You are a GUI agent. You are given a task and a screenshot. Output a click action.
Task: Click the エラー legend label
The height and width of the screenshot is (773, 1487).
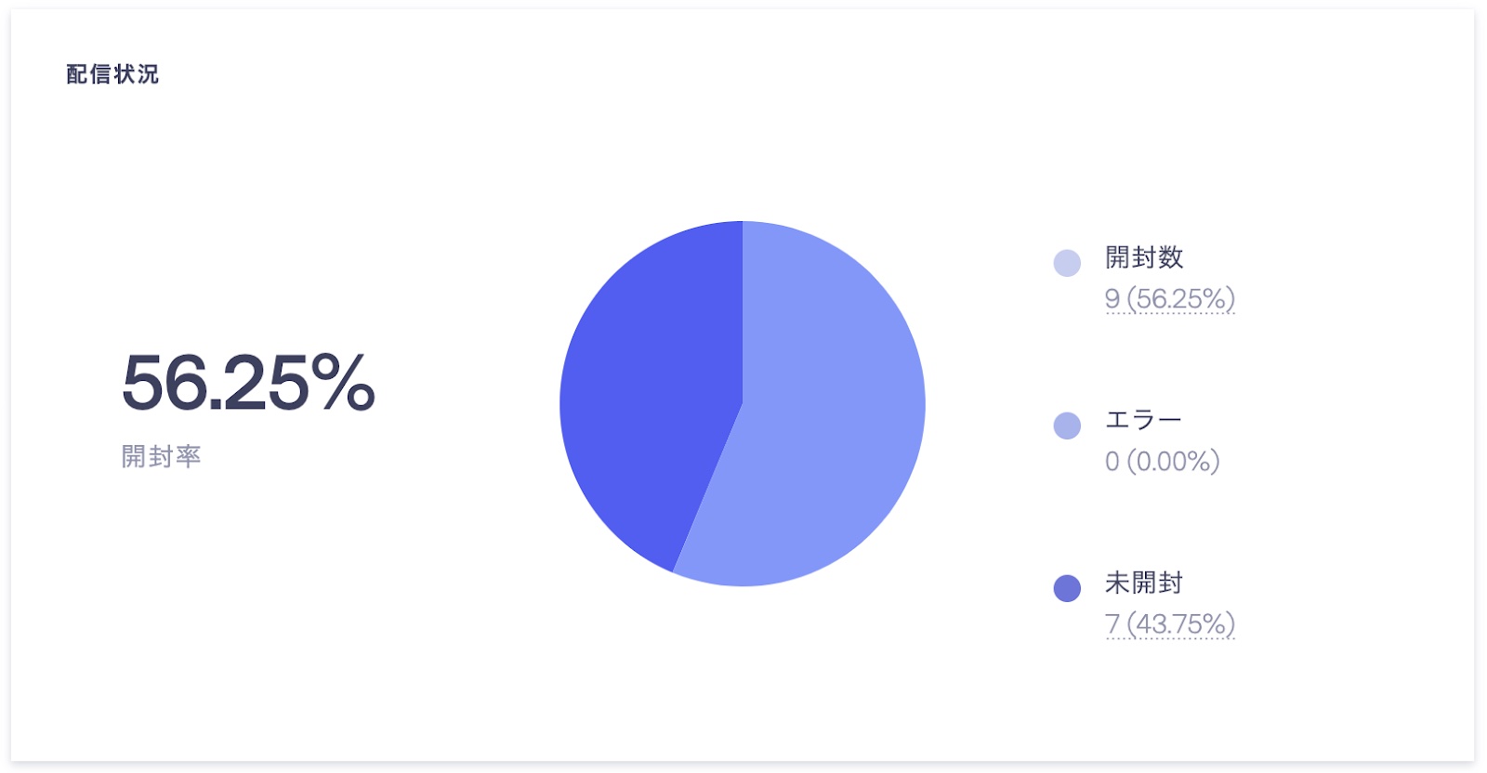[1142, 420]
